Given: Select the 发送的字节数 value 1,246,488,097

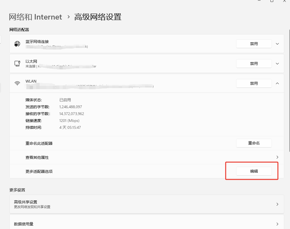Looking at the screenshot, I should click(x=70, y=107).
